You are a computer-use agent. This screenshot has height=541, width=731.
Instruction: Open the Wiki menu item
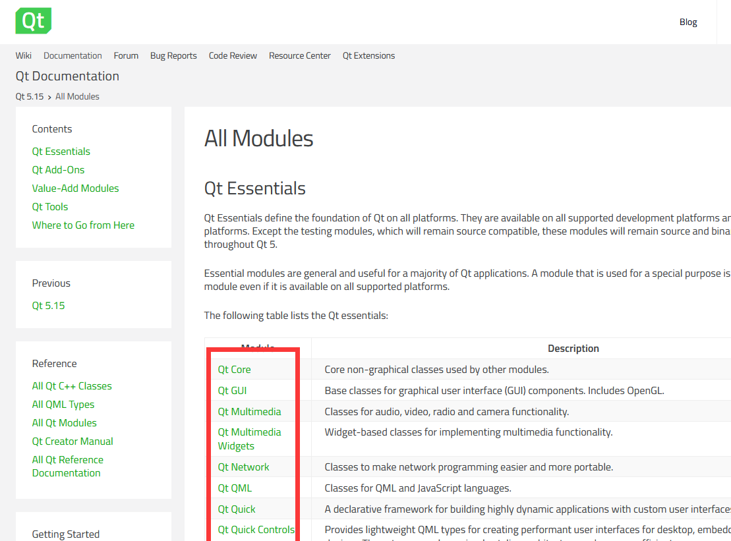(23, 55)
